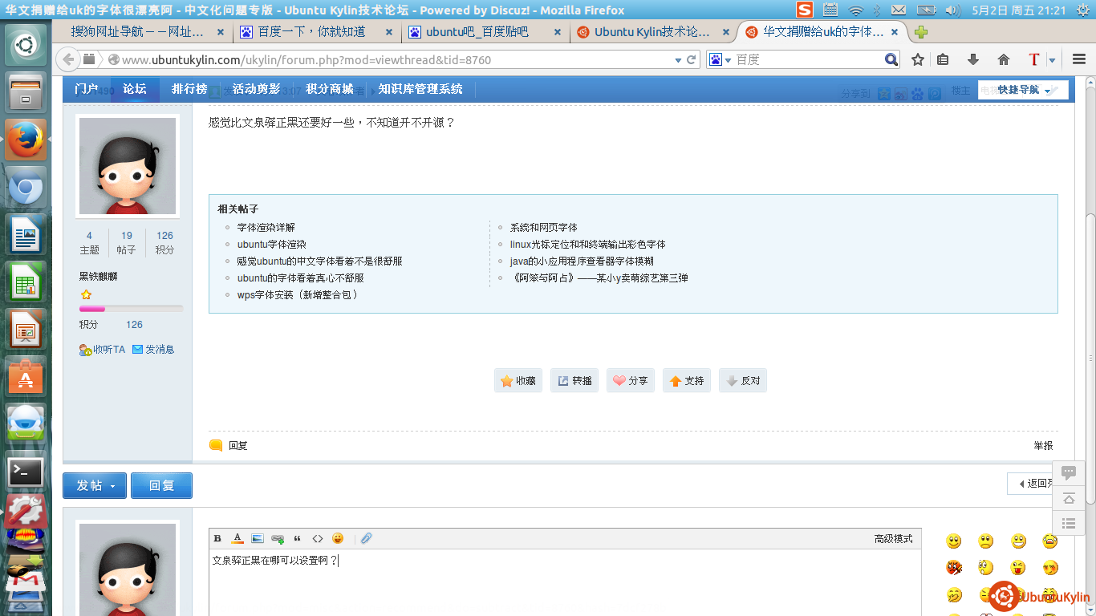Click the Firefox bookmark star icon
Image resolution: width=1096 pixels, height=616 pixels.
coord(918,60)
